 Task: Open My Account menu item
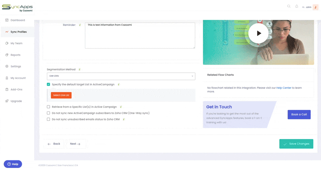click(x=18, y=78)
